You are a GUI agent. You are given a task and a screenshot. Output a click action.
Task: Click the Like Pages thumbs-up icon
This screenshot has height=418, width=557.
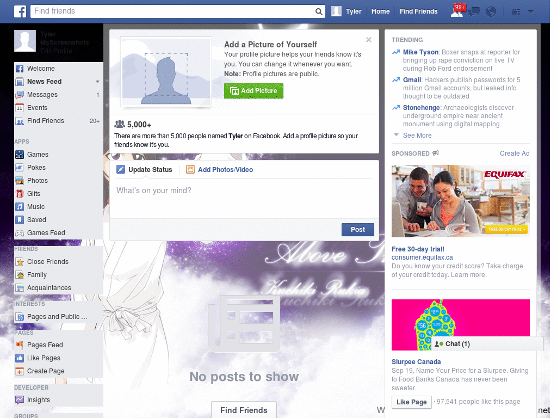pyautogui.click(x=20, y=358)
